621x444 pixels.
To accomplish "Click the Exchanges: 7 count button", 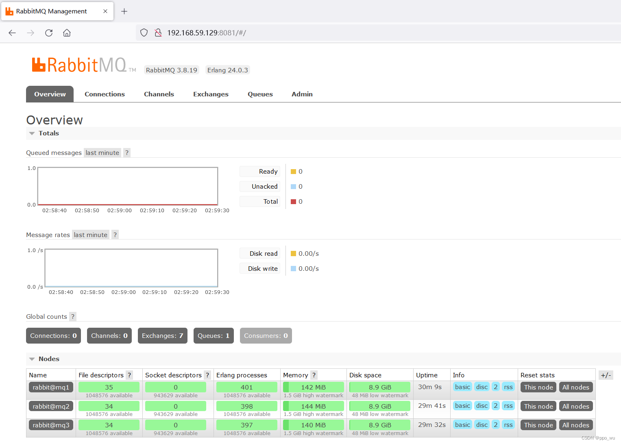I will (x=163, y=336).
